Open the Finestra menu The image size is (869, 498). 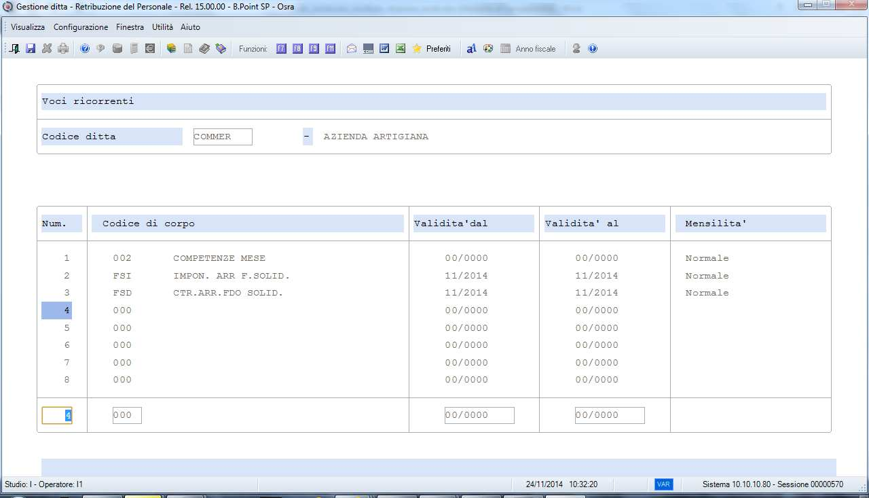[x=130, y=27]
